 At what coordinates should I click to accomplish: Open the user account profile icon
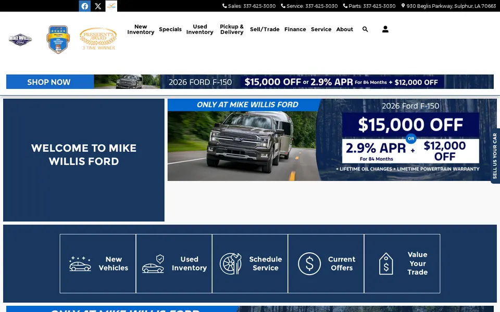tap(385, 29)
